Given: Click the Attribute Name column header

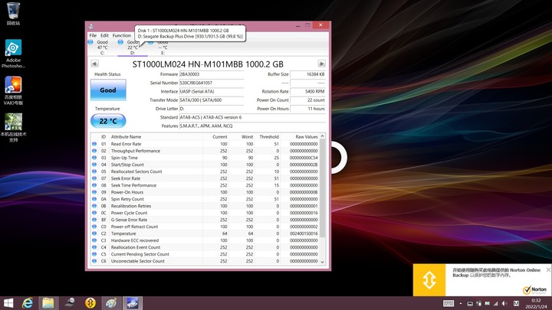Looking at the screenshot, I should pyautogui.click(x=126, y=137).
